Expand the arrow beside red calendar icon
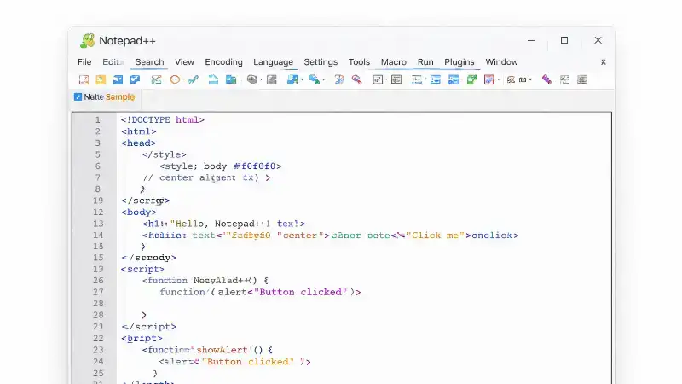The image size is (682, 384). point(499,79)
